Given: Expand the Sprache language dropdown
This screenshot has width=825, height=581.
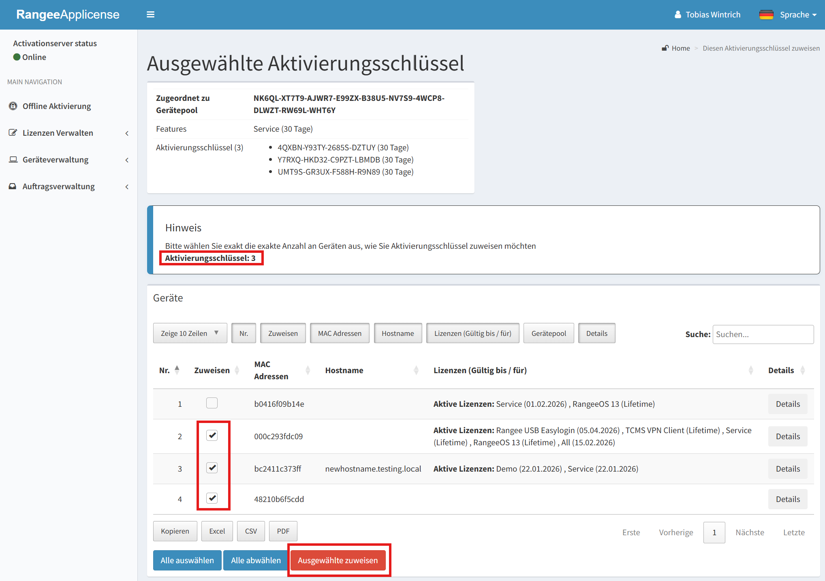Looking at the screenshot, I should coord(798,15).
